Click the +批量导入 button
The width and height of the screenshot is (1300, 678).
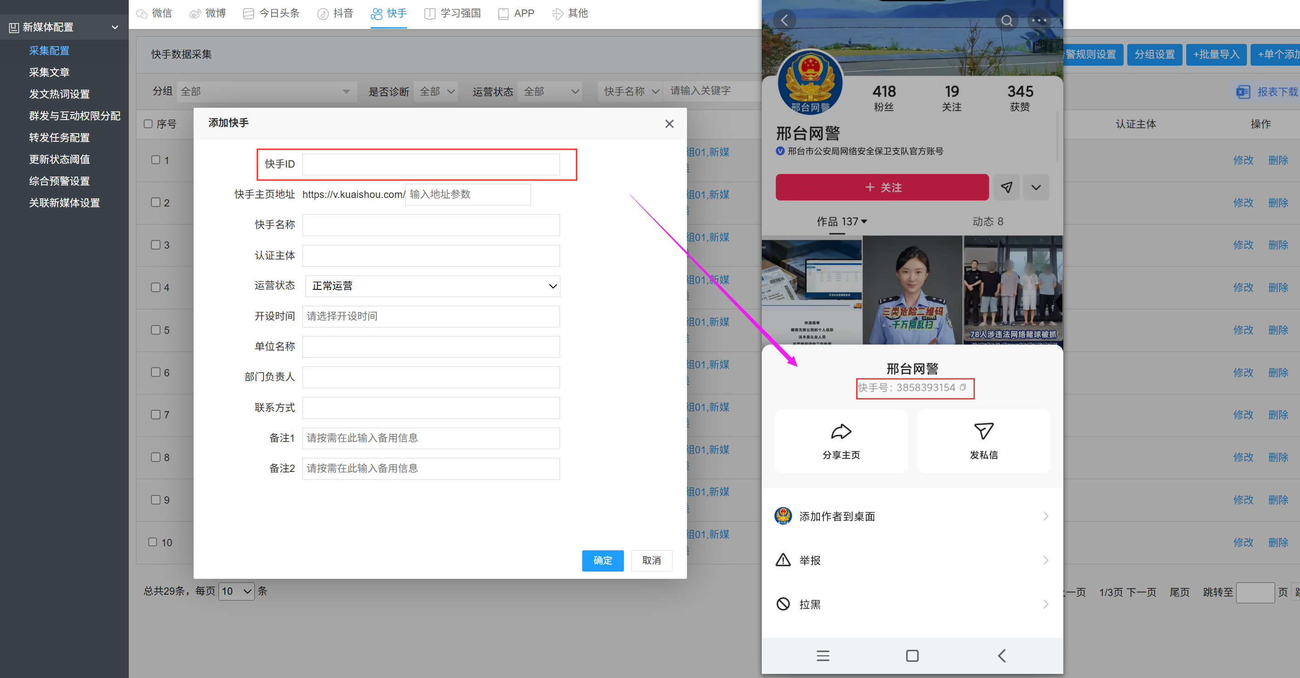coord(1216,54)
